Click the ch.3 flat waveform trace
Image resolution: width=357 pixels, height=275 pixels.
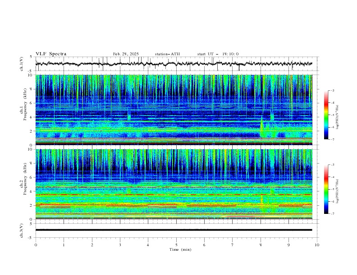[174, 230]
